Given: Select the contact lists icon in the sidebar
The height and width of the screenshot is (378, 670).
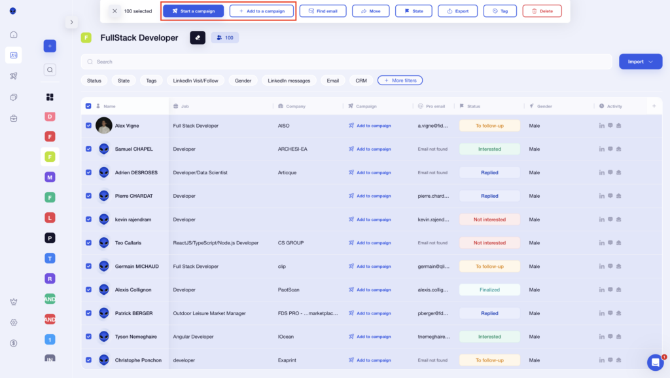Looking at the screenshot, I should 14,55.
